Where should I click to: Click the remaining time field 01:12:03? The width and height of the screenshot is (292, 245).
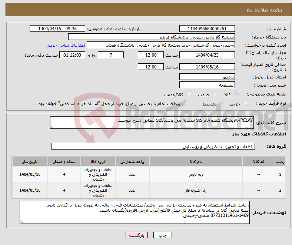[x=72, y=55]
